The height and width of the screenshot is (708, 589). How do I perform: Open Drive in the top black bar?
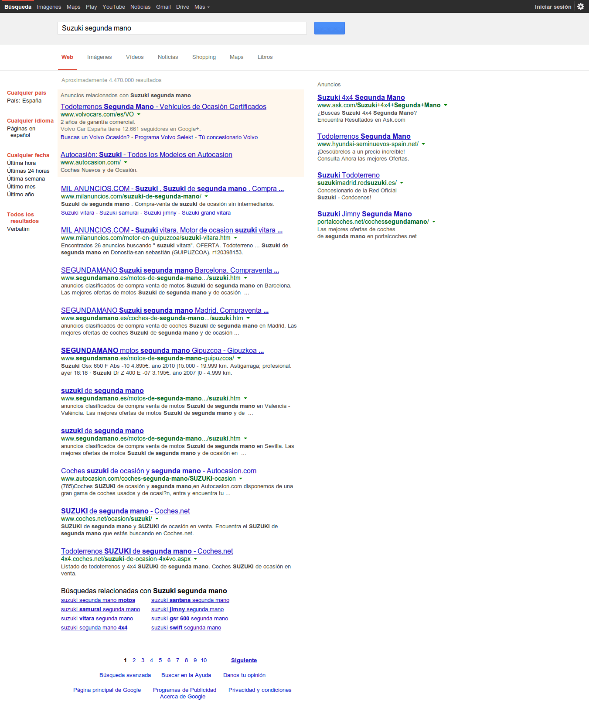pos(183,7)
